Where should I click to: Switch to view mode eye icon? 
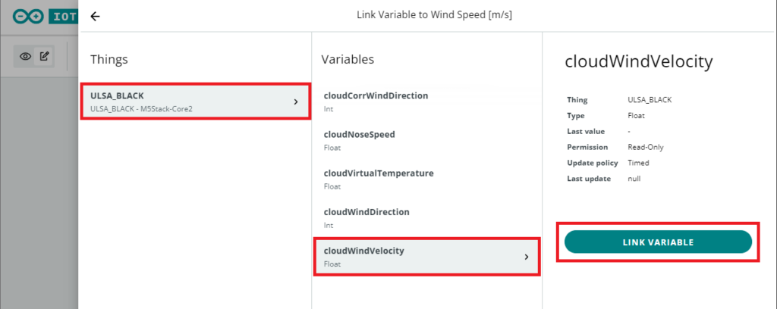point(26,56)
